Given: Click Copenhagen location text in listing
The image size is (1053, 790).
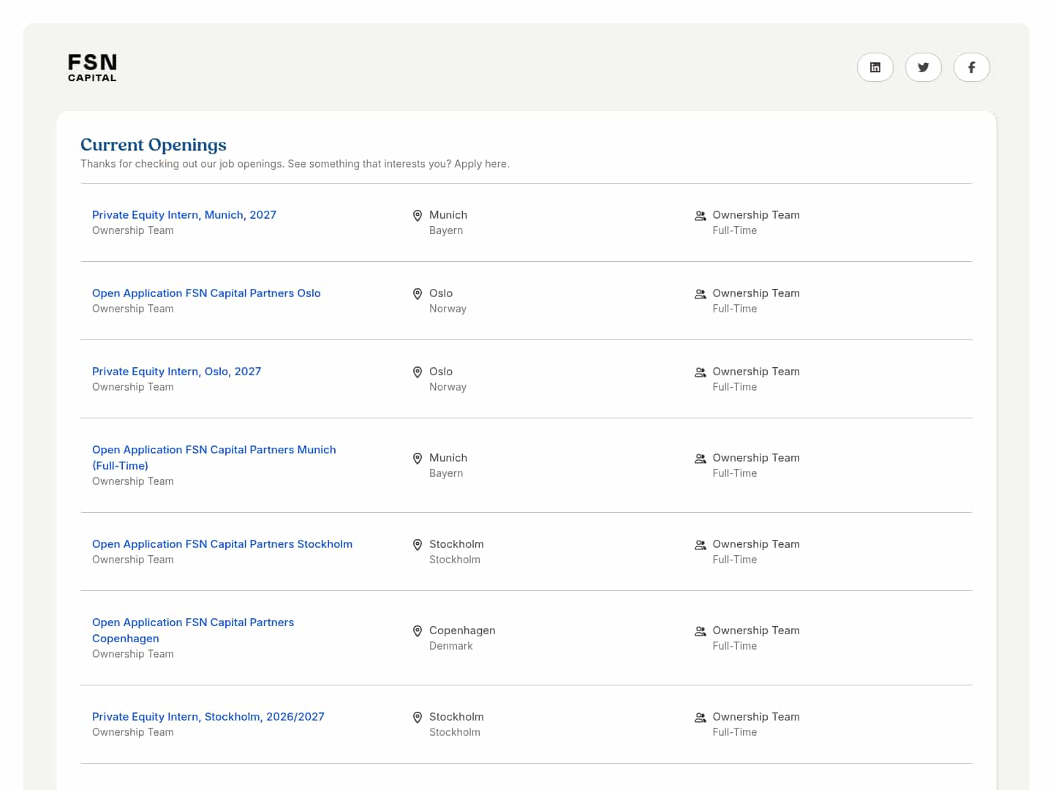Looking at the screenshot, I should [x=462, y=631].
